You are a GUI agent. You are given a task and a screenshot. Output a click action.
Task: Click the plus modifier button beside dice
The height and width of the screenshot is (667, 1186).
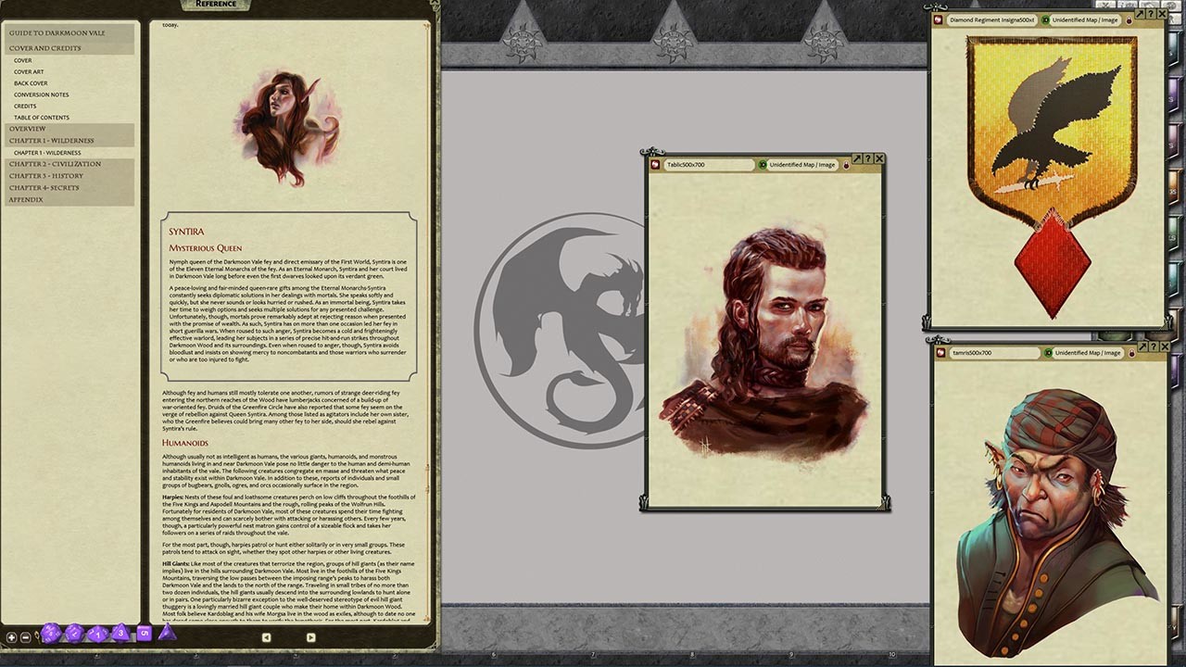pos(11,637)
